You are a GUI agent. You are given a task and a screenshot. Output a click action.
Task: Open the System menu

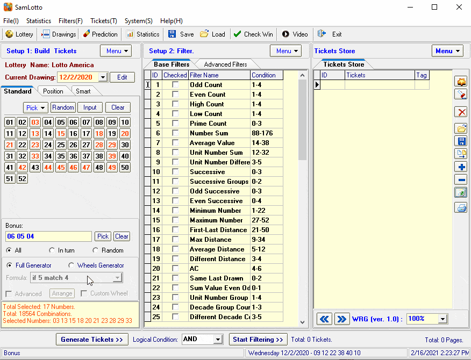click(139, 21)
